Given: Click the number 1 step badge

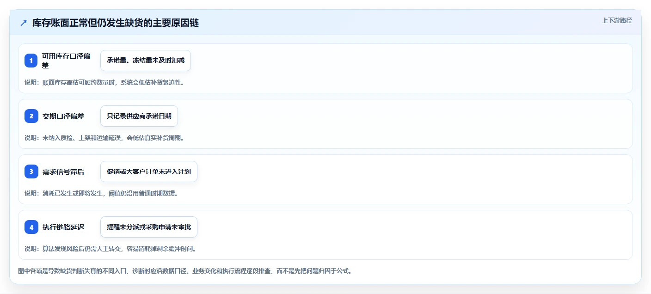Looking at the screenshot, I should (x=31, y=61).
